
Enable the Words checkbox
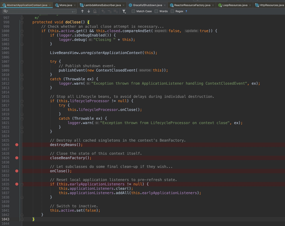[156, 11]
